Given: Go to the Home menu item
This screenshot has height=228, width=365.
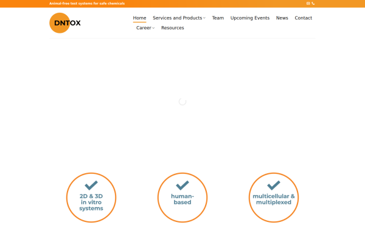Looking at the screenshot, I should [139, 18].
